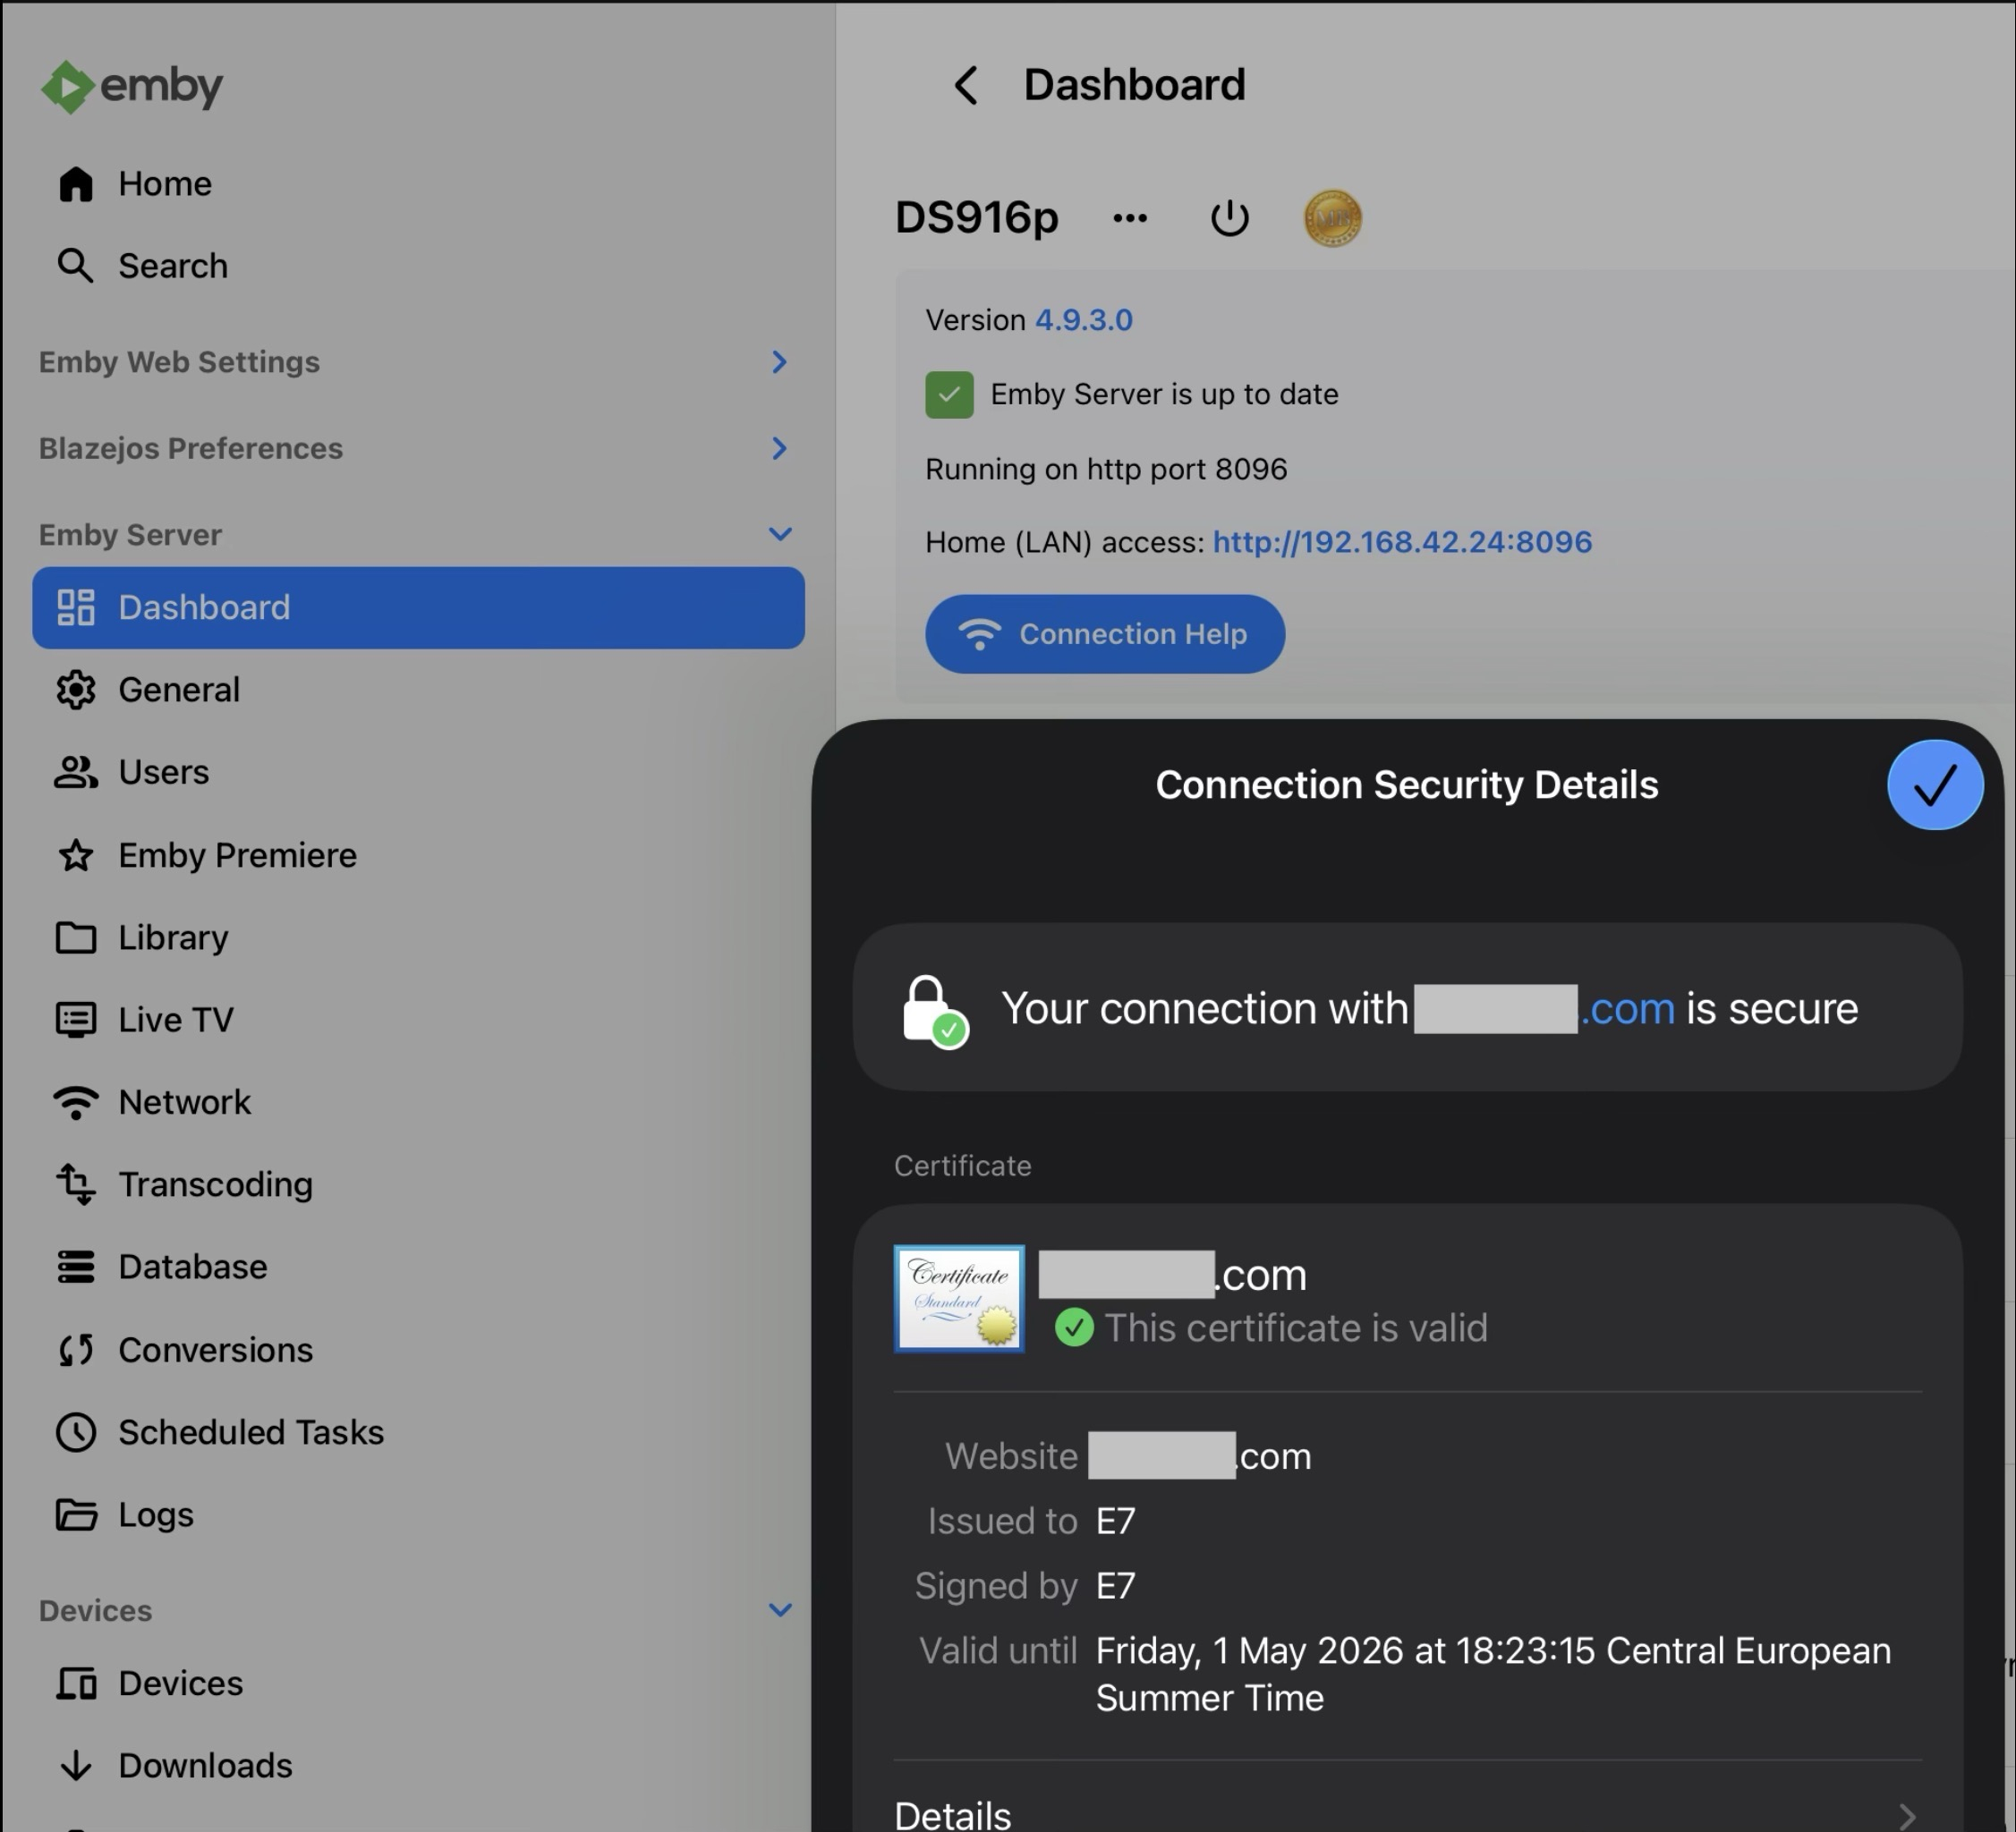Click the server power icon
2016x1832 pixels.
[1229, 218]
